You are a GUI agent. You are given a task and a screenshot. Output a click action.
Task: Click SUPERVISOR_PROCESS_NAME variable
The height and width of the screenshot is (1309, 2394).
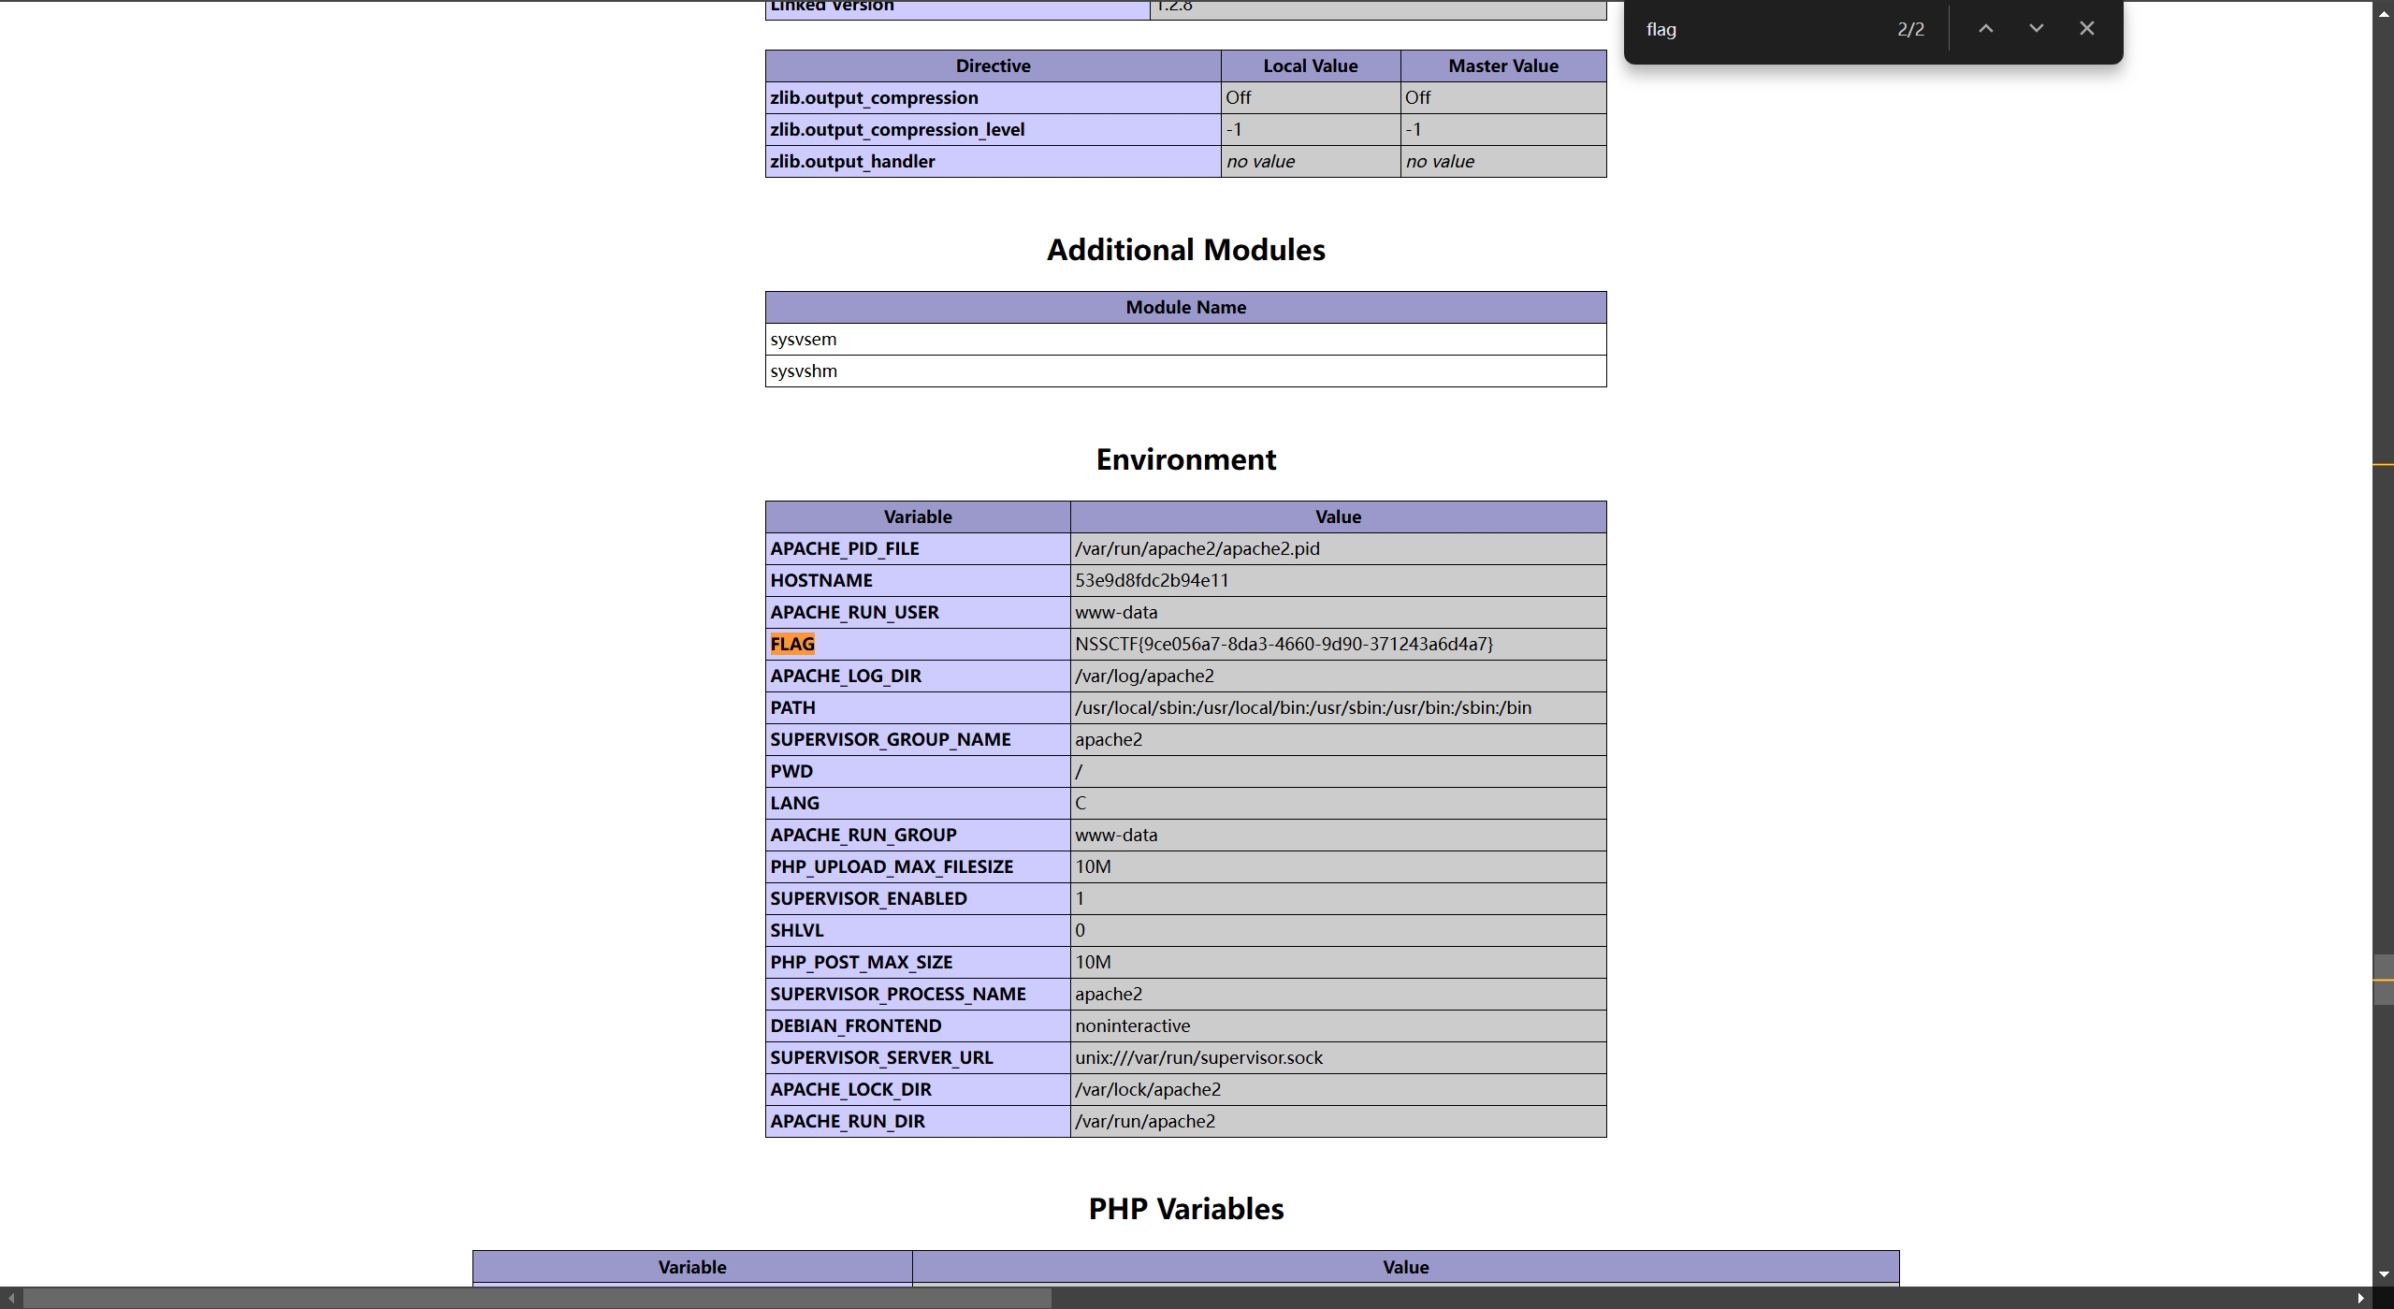[898, 994]
